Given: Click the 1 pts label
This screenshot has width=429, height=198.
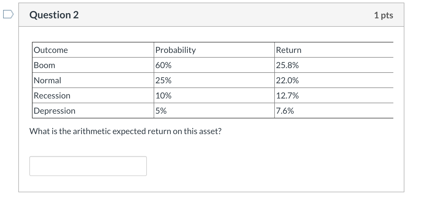Looking at the screenshot, I should click(x=384, y=15).
